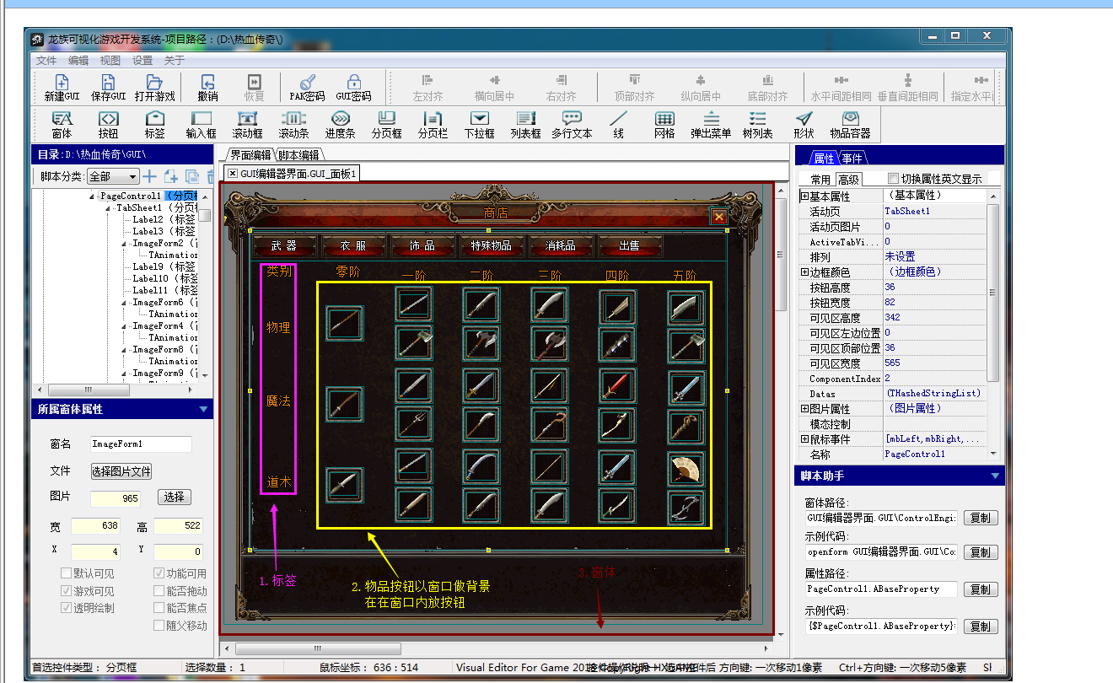Image resolution: width=1113 pixels, height=683 pixels.
Task: Insert a 物品容器 item container control
Action: point(850,125)
